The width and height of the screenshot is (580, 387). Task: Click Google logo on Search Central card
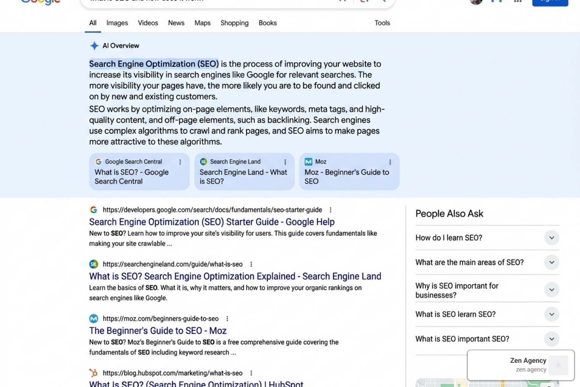point(99,162)
